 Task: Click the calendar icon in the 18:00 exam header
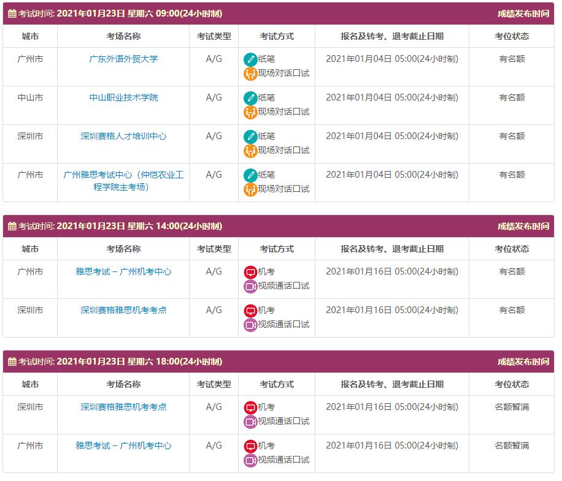[12, 362]
